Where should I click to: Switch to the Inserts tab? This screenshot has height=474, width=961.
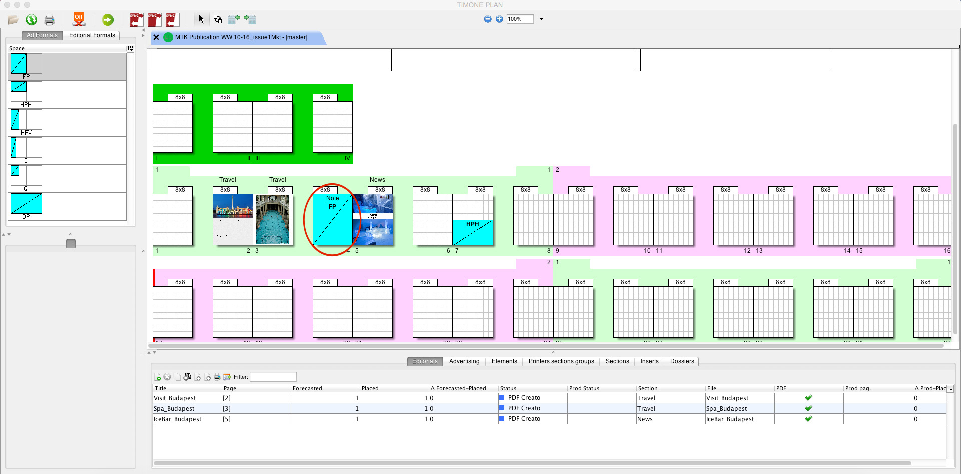coord(650,361)
